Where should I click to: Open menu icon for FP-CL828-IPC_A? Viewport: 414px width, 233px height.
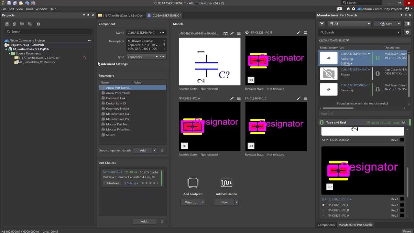(239, 98)
